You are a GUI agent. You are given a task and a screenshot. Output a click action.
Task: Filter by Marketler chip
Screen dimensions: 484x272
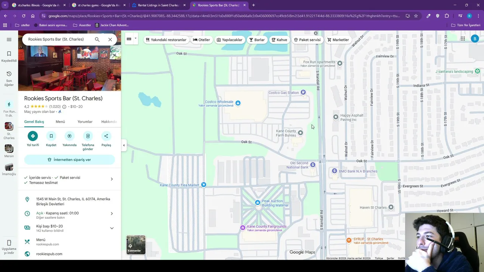point(338,40)
